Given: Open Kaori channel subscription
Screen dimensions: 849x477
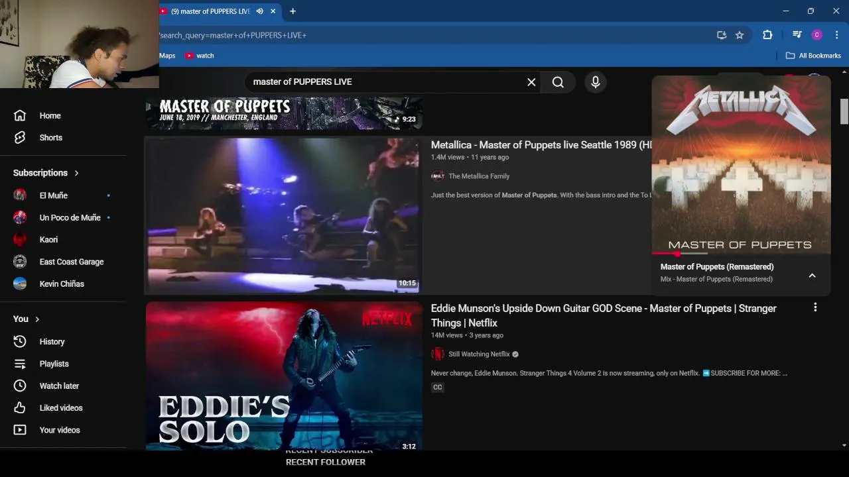Looking at the screenshot, I should click(48, 240).
